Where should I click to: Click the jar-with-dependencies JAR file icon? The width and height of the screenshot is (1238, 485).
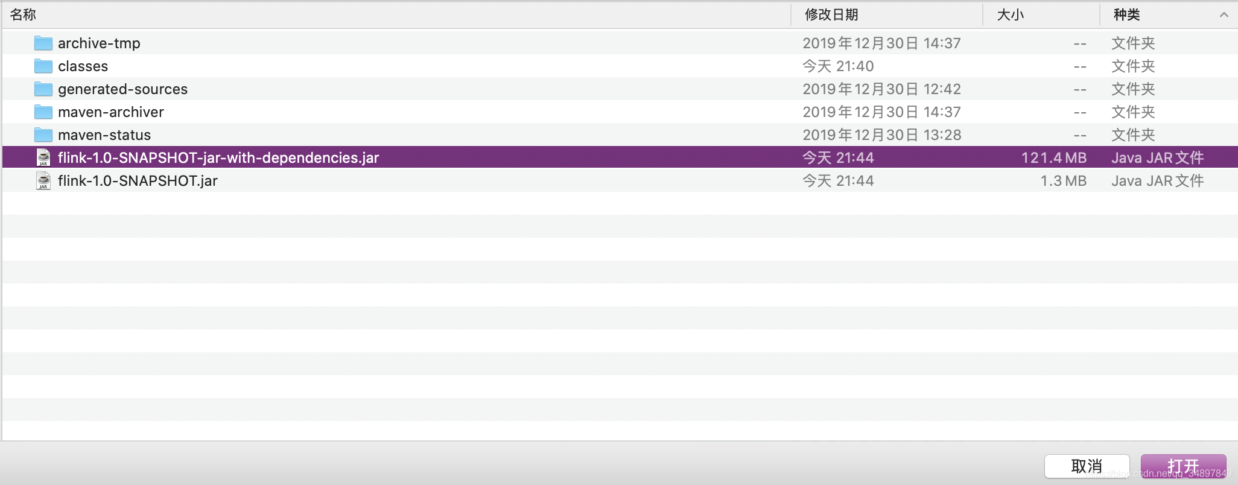point(43,157)
